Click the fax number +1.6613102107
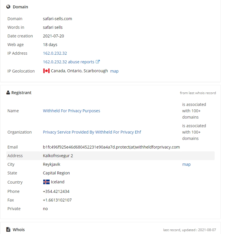This screenshot has width=227, height=234. pyautogui.click(x=57, y=200)
